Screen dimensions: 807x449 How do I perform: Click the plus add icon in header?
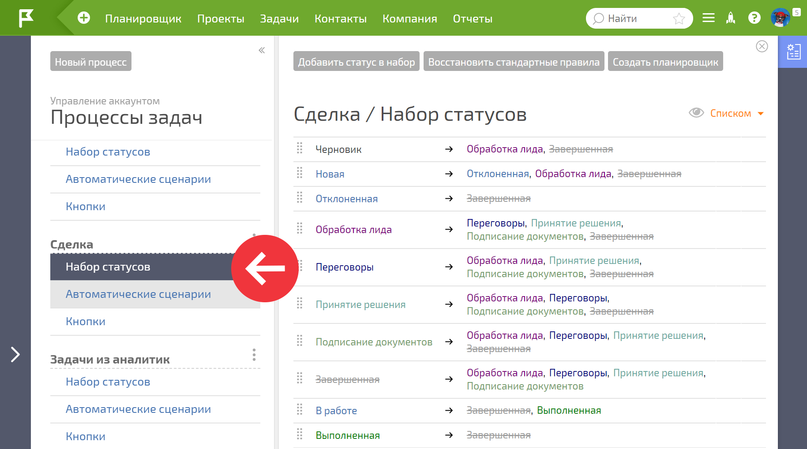84,18
